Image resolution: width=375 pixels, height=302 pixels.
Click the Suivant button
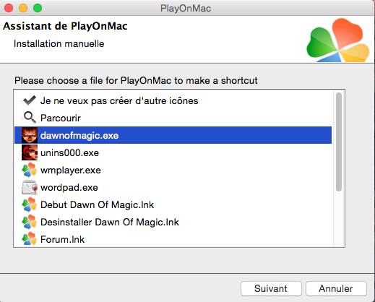(x=271, y=288)
